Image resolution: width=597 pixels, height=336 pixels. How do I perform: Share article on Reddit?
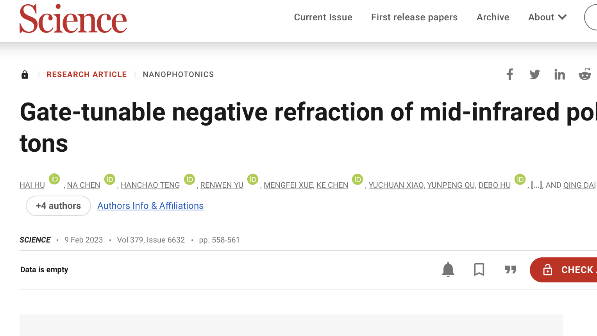(x=584, y=74)
